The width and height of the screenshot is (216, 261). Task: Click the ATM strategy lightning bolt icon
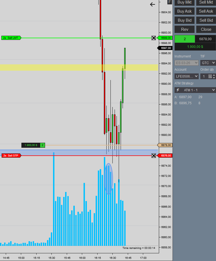[x=178, y=90]
